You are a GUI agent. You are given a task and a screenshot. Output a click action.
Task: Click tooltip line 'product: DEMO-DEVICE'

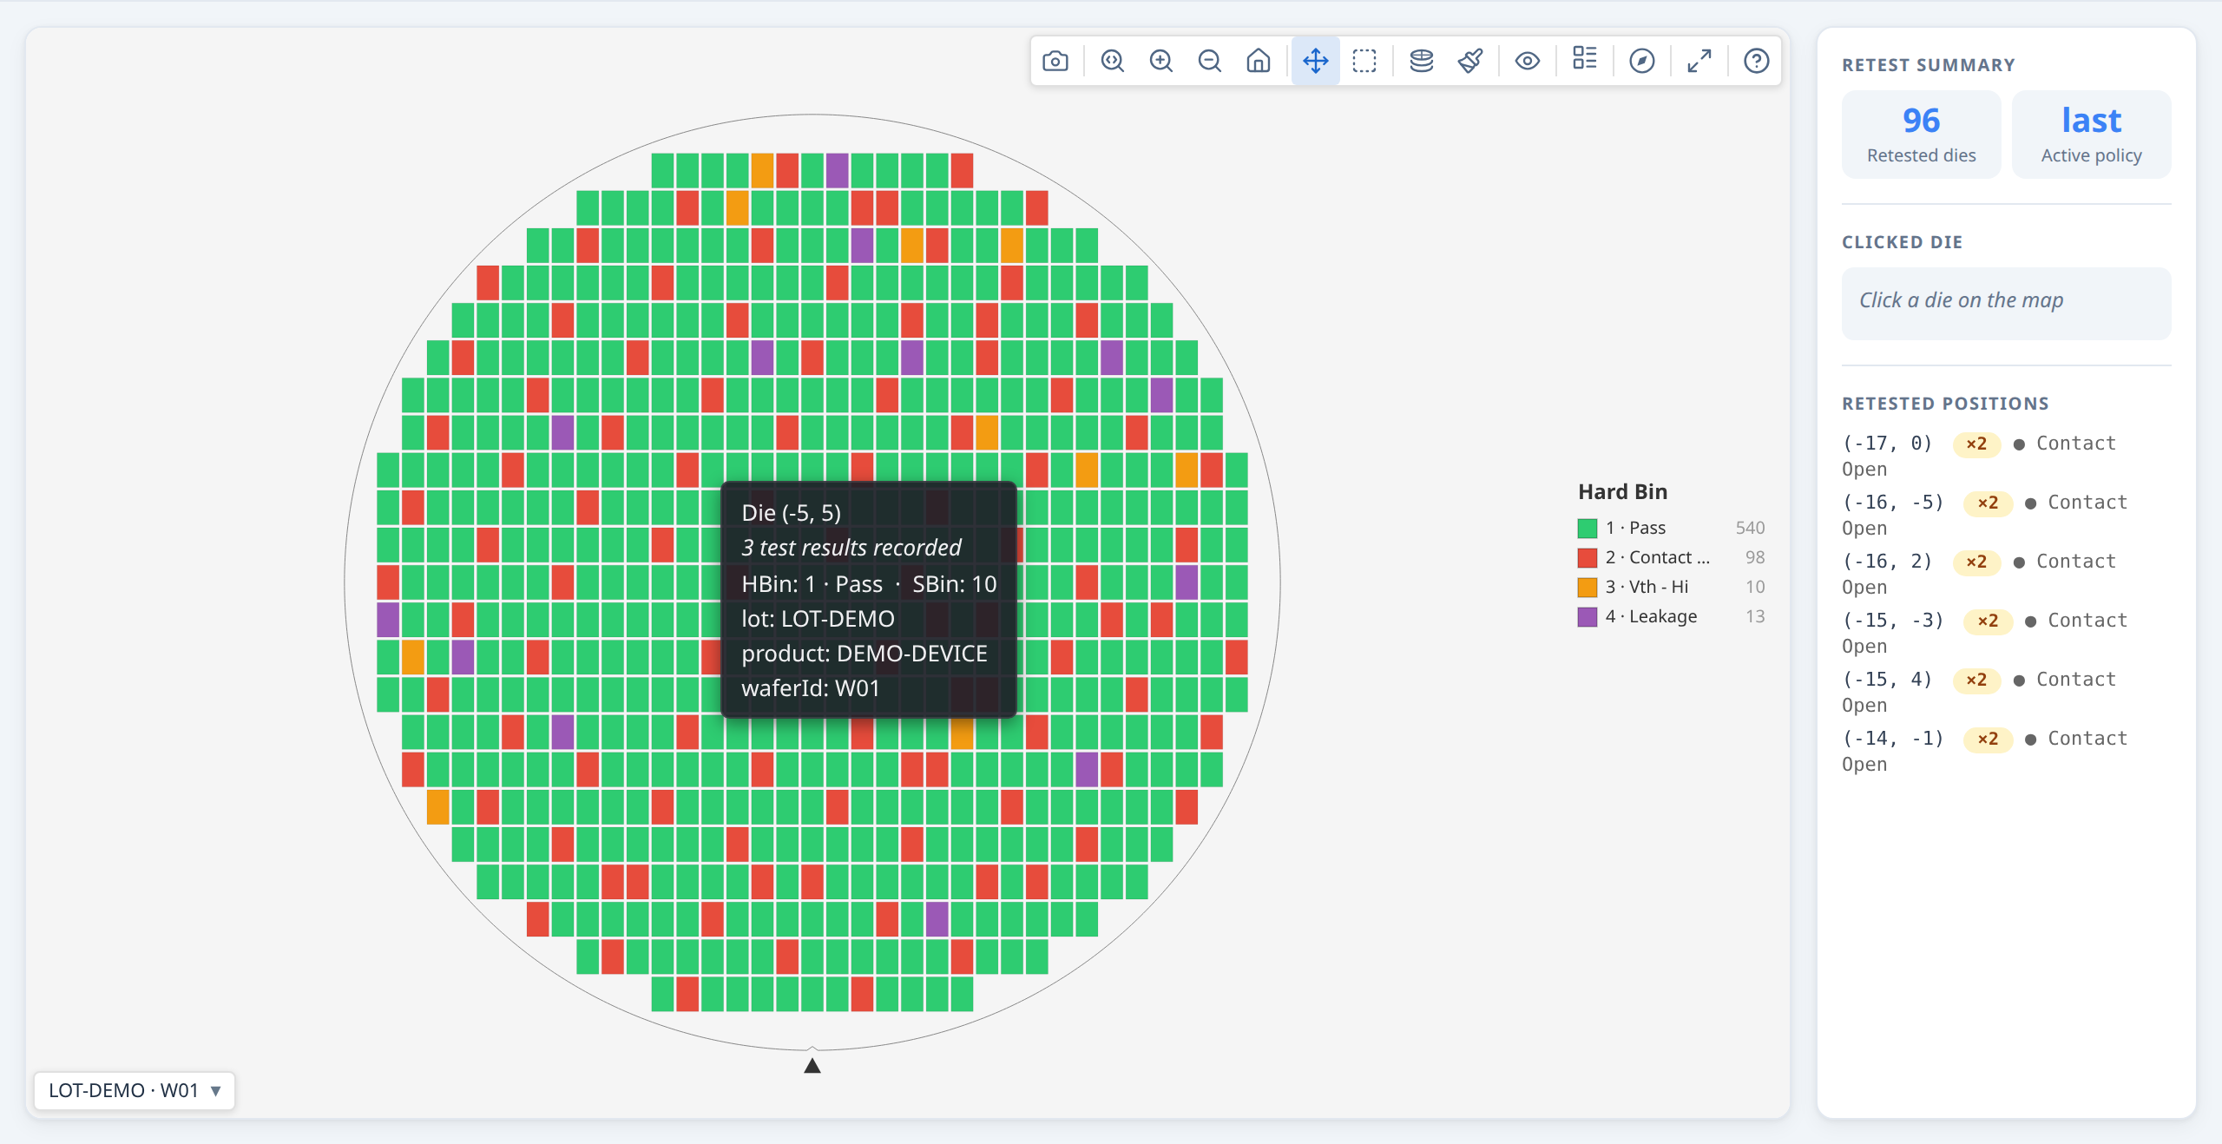point(864,653)
